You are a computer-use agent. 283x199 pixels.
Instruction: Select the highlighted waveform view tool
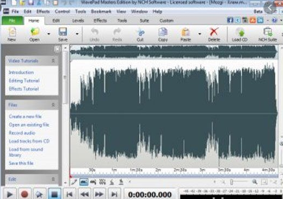84,182
